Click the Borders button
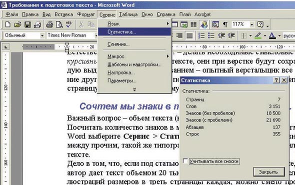 click(243, 35)
